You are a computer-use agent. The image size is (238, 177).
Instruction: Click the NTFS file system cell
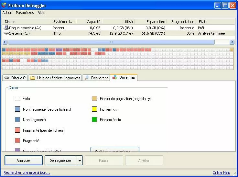57,33
